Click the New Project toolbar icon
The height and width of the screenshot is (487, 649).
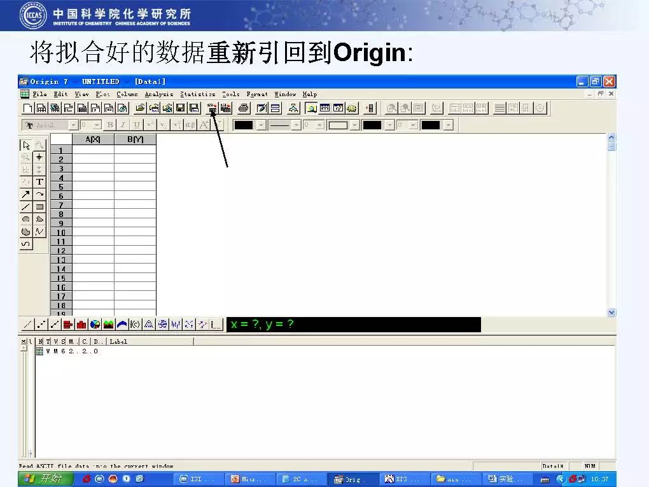coord(28,108)
